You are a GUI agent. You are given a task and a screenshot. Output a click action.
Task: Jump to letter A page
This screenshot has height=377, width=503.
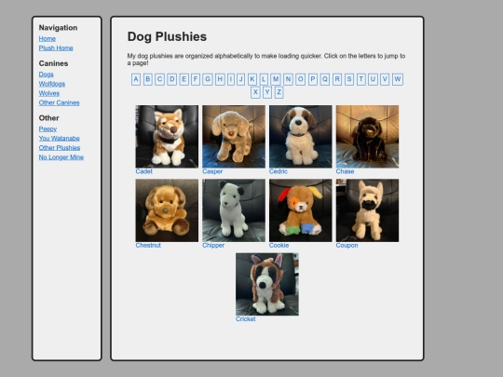[x=136, y=79]
